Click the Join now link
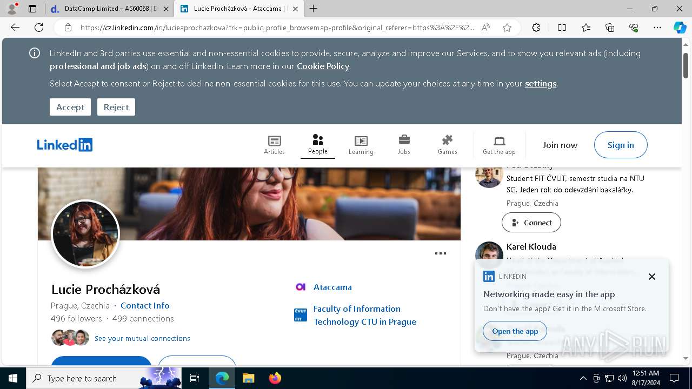 coord(560,145)
